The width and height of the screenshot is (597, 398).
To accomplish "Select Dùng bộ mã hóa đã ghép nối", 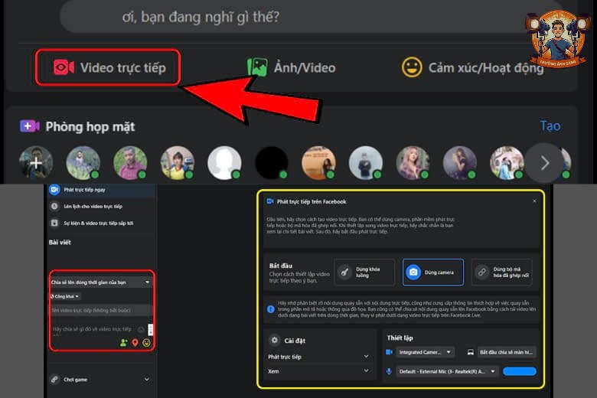I will click(502, 272).
